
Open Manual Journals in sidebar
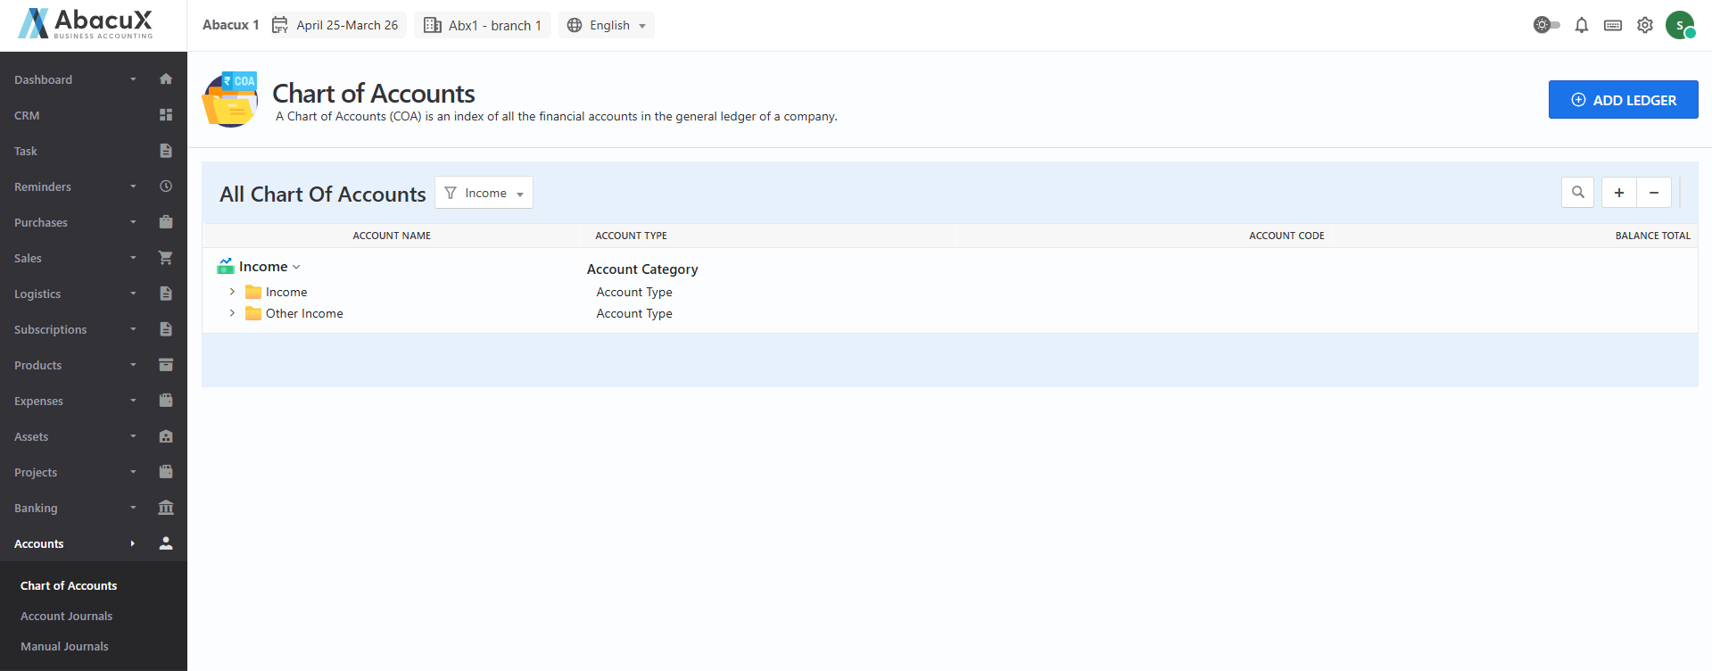[64, 646]
